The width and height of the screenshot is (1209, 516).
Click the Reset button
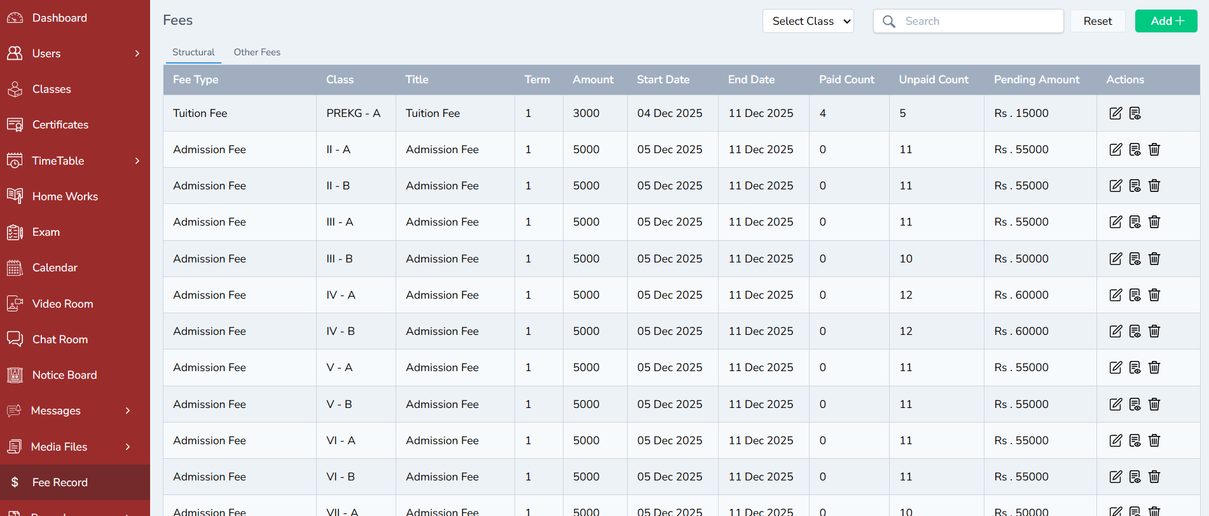(1097, 21)
